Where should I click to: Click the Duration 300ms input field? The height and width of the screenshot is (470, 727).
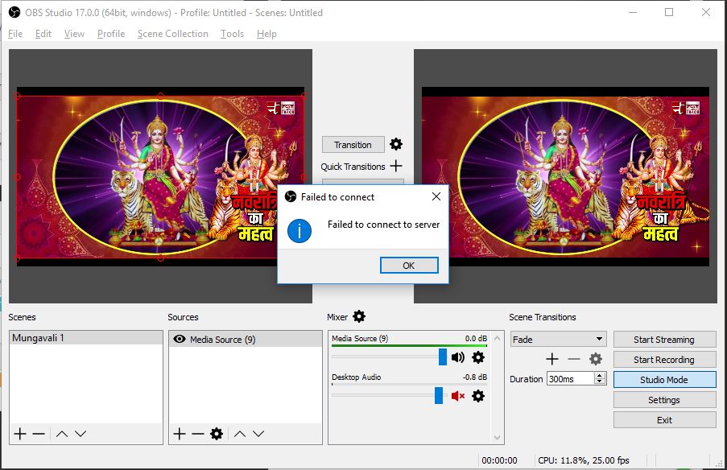[x=571, y=379]
